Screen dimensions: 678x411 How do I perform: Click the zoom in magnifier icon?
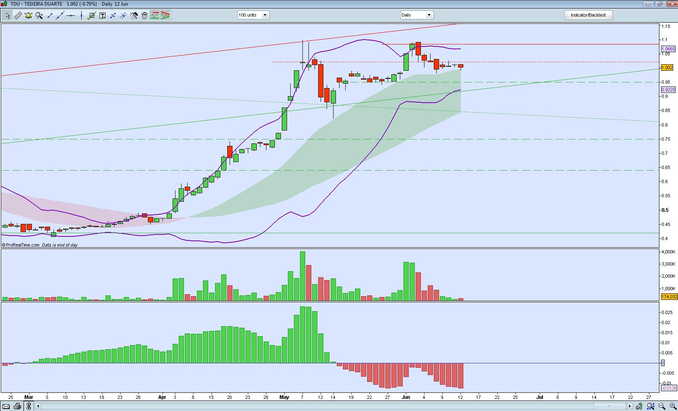click(672, 406)
